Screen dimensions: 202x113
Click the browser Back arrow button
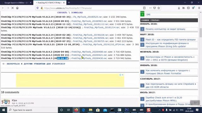(x=3, y=8)
